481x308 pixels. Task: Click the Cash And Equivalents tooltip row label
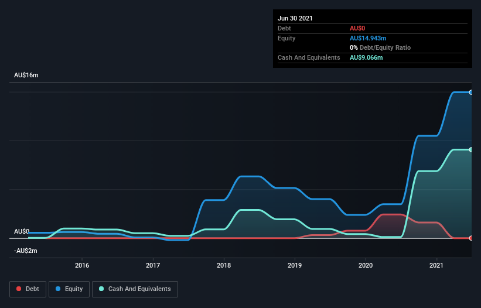tap(309, 57)
